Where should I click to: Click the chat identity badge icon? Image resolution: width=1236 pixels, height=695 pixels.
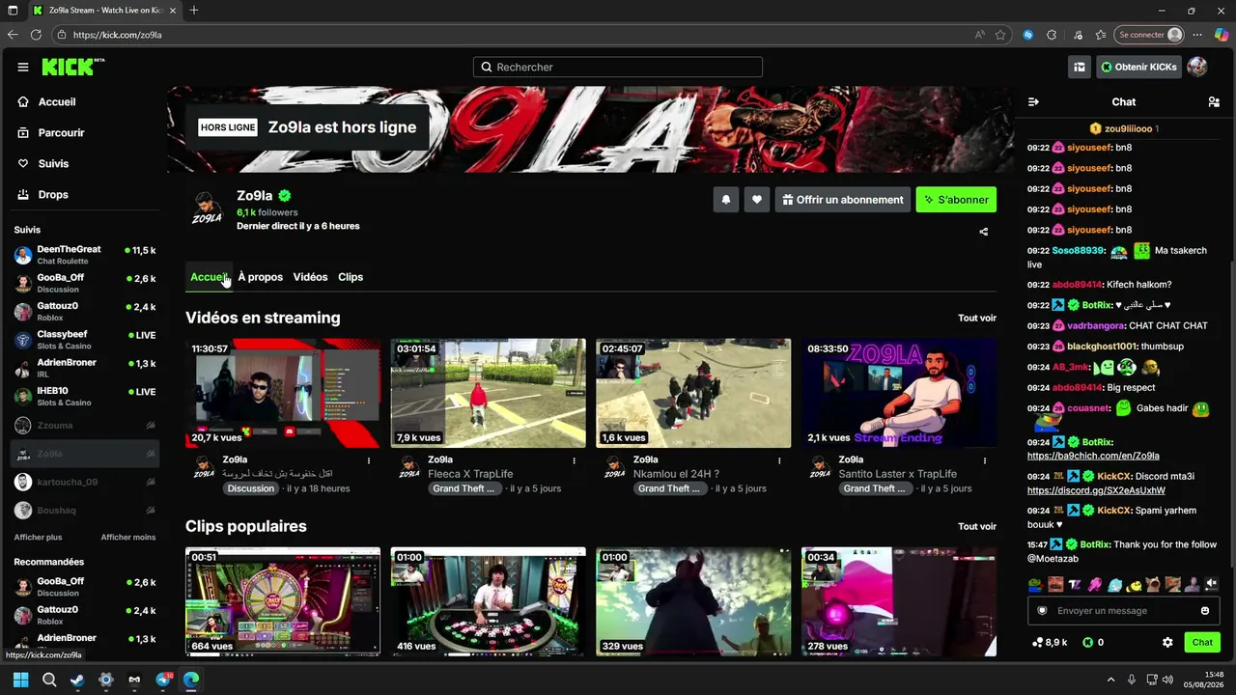pyautogui.click(x=1042, y=611)
